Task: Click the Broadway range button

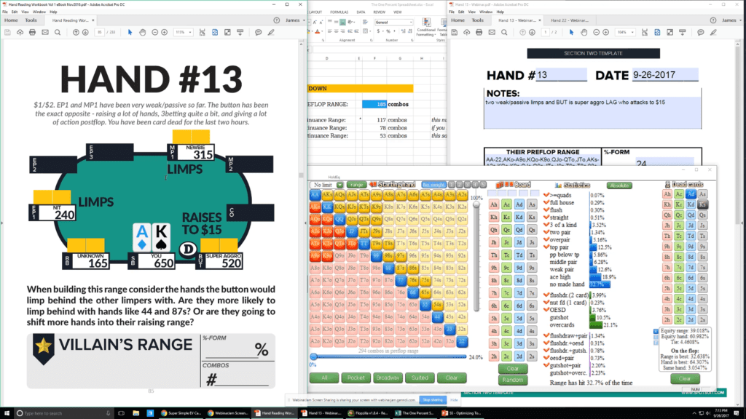Action: point(388,378)
